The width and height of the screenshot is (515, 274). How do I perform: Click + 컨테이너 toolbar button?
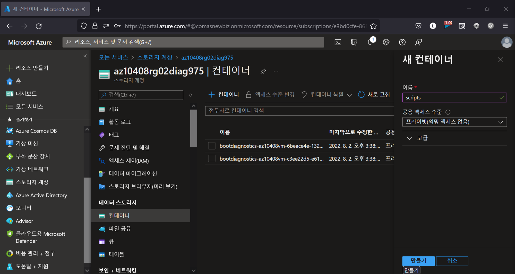tap(224, 95)
